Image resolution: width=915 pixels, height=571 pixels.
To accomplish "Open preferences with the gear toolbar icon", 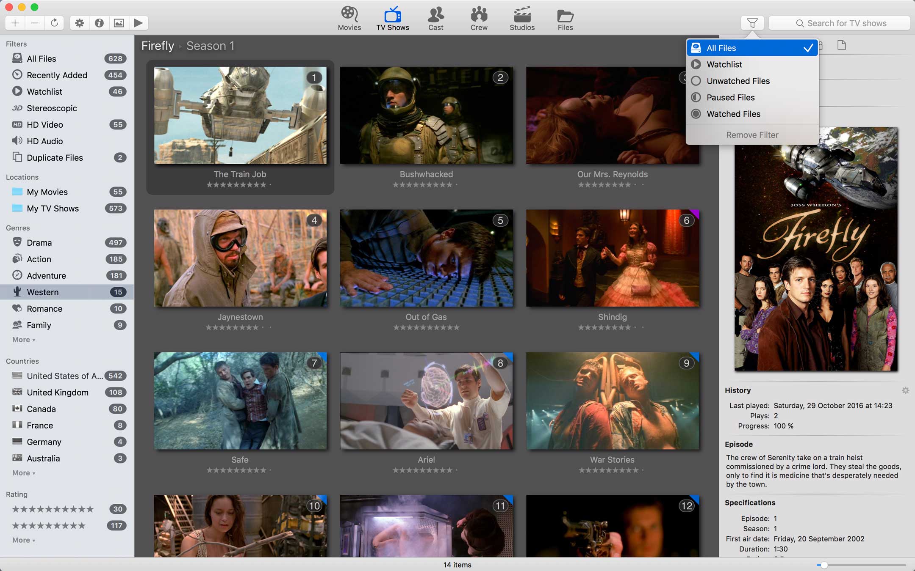I will click(x=79, y=23).
